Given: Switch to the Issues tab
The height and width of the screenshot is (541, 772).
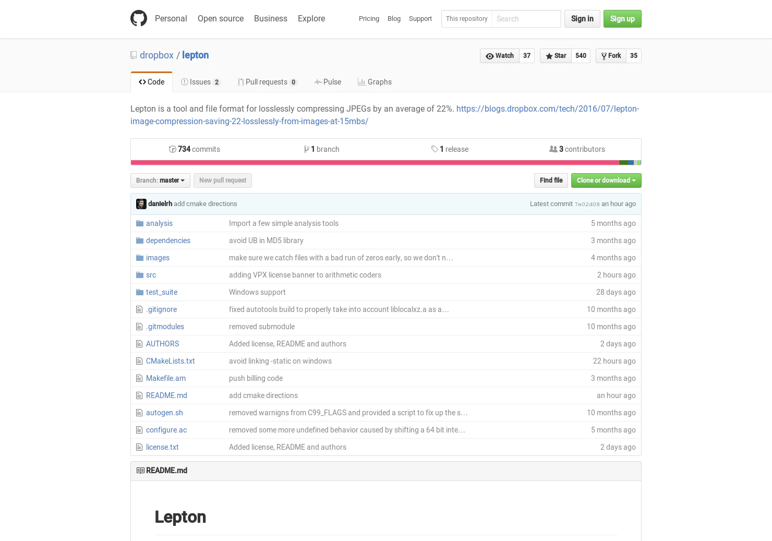Looking at the screenshot, I should point(200,82).
